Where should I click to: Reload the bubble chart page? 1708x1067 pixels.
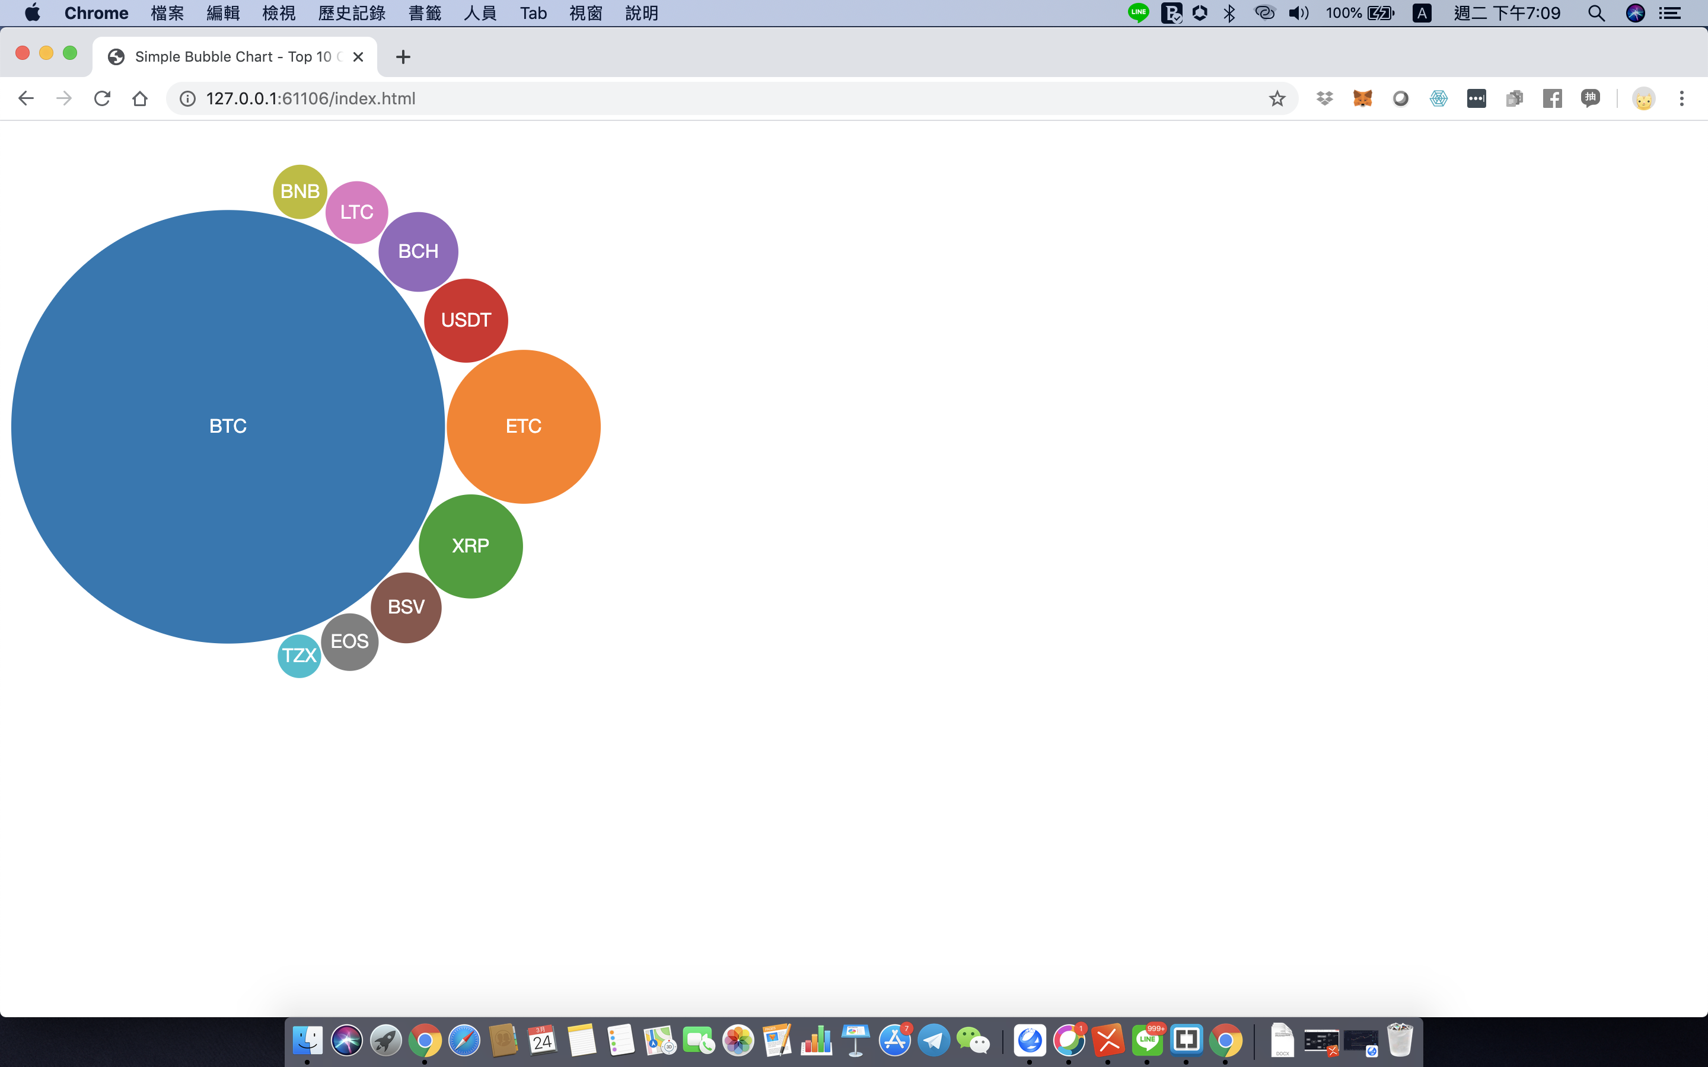101,98
